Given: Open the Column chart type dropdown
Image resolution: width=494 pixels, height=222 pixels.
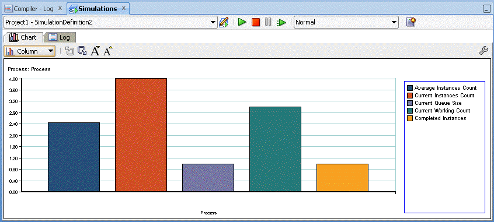Looking at the screenshot, I should (30, 51).
